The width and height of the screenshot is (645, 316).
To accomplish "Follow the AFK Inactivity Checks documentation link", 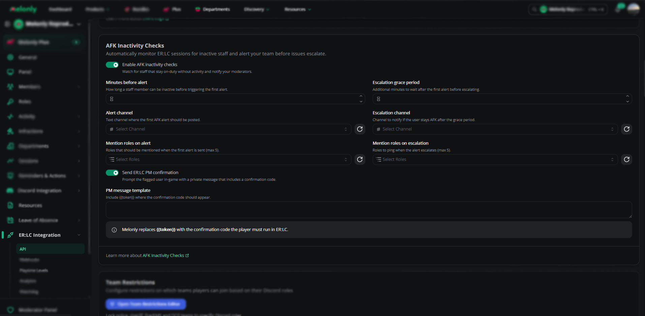I will tap(166, 256).
